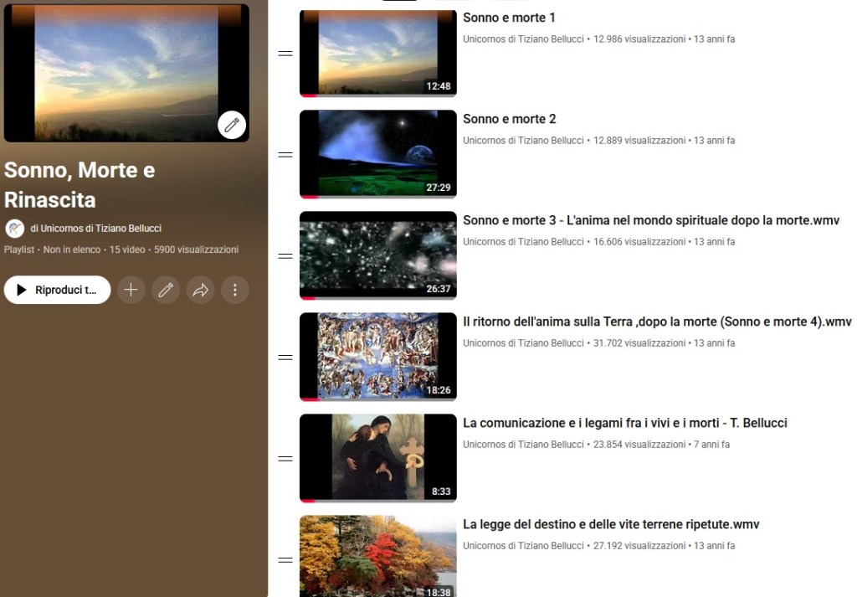Grab the drag handle beside Sonno e morte 1
The height and width of the screenshot is (597, 857).
pos(285,54)
